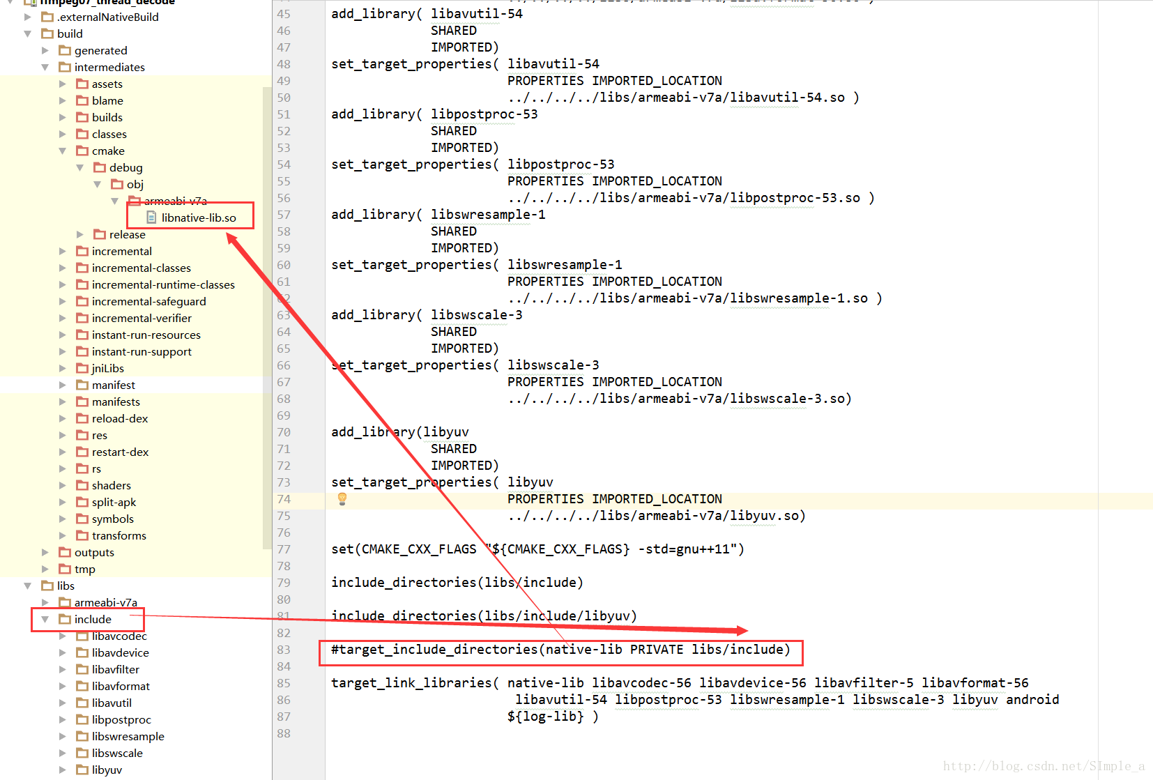1153x780 pixels.
Task: Select the incremental-verifier folder
Action: 142,318
